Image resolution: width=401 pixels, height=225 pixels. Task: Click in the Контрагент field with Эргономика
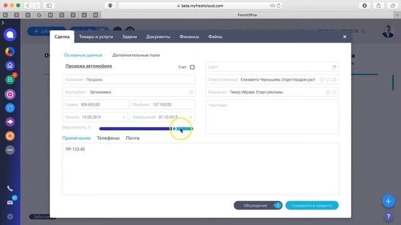pyautogui.click(x=128, y=92)
